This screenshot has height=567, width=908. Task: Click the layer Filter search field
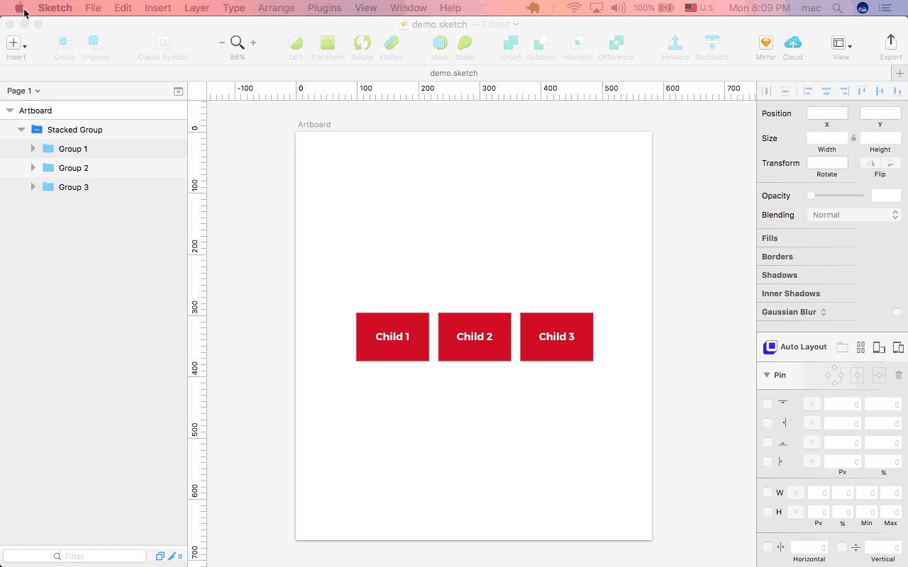coord(74,556)
